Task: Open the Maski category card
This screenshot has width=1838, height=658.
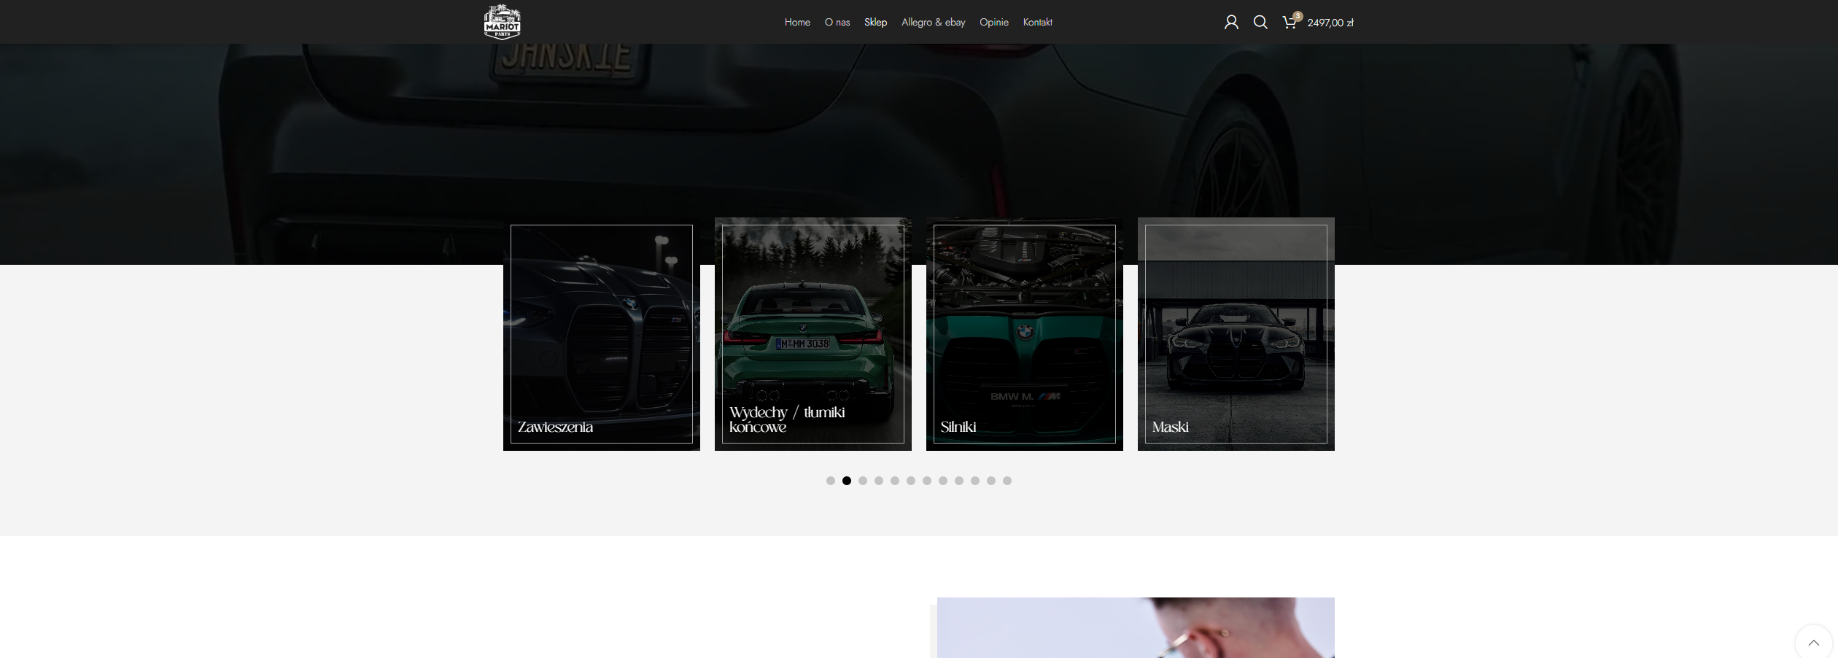Action: (x=1236, y=334)
